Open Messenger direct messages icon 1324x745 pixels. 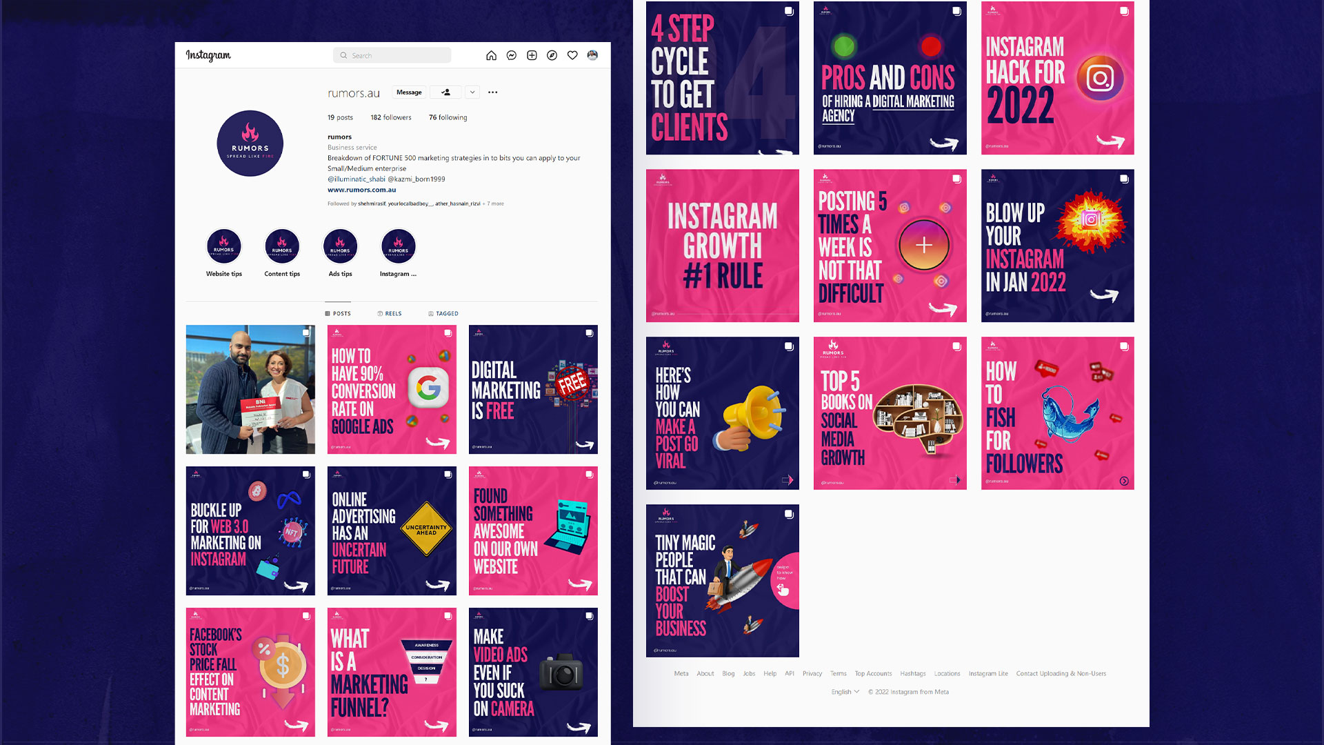512,55
